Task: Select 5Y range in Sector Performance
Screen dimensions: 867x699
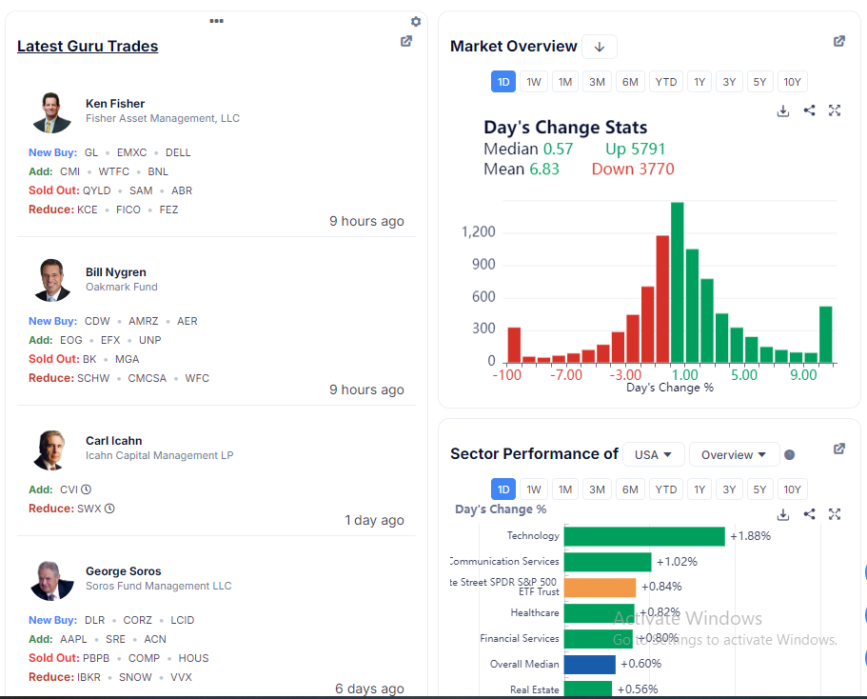Action: [759, 489]
